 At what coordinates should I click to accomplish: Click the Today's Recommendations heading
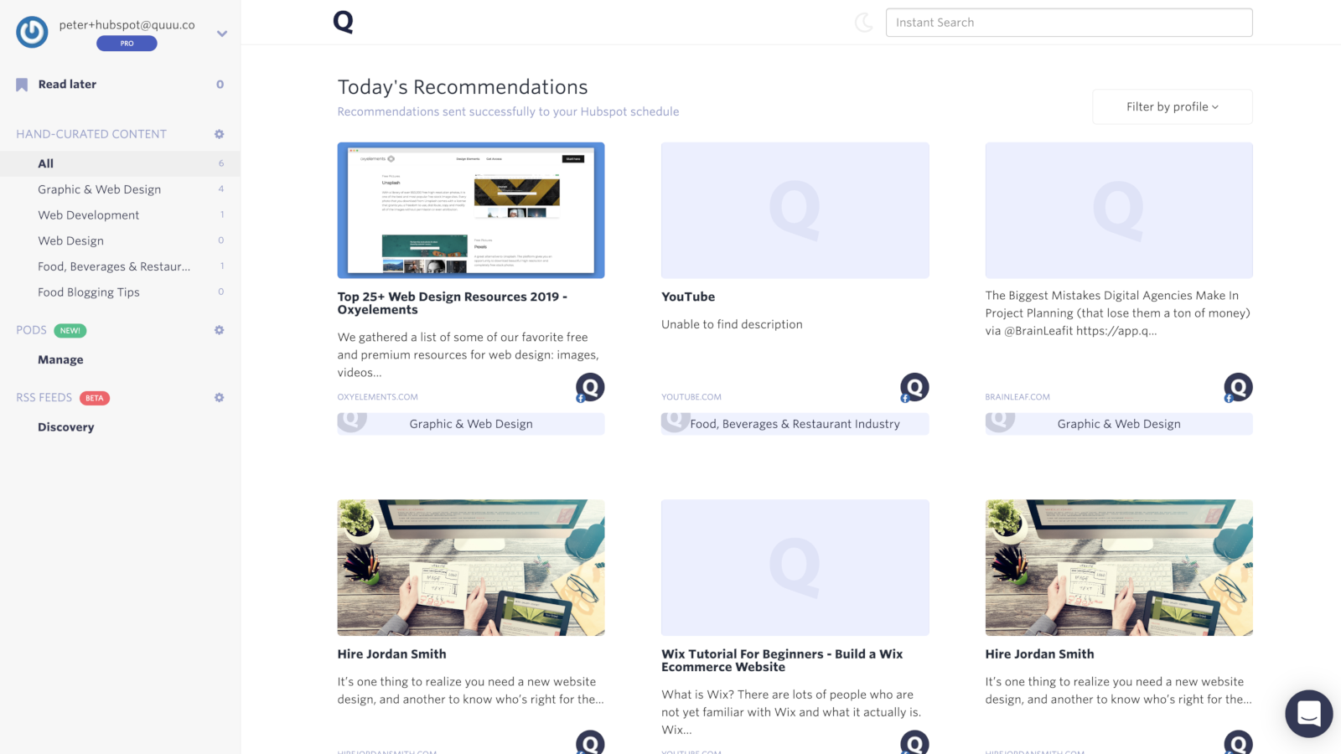tap(463, 87)
